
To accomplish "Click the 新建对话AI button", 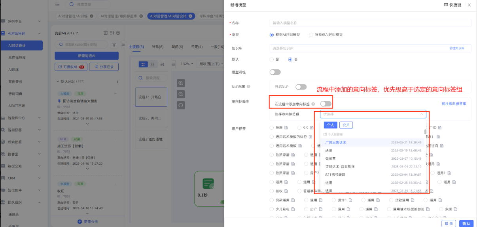I will coord(87,56).
